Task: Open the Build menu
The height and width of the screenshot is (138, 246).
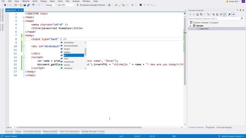Action: pyautogui.click(x=35, y=1)
